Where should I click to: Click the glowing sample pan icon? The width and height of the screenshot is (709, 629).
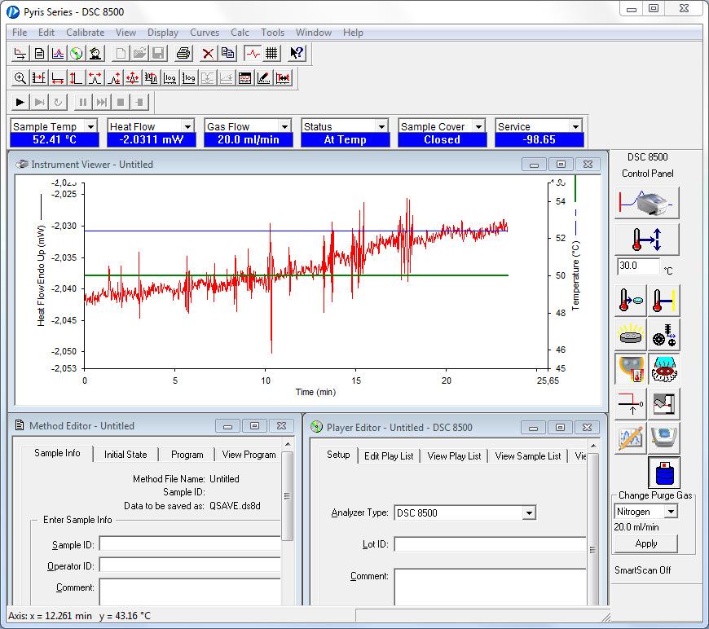[631, 335]
